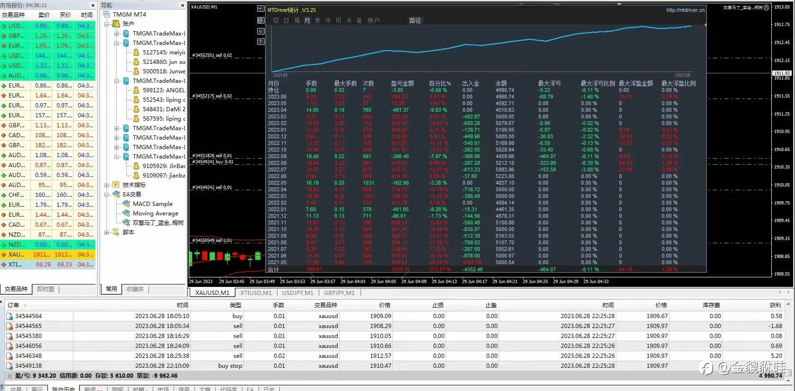Click the order icon of ticket 34549138
The width and height of the screenshot is (795, 391).
[x=9, y=366]
